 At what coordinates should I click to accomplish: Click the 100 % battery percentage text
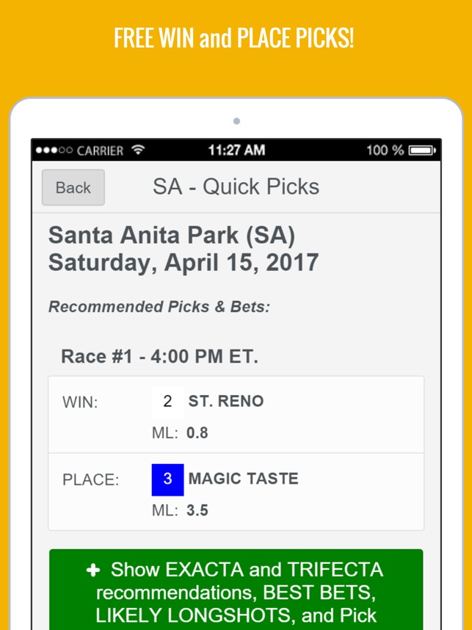(x=385, y=151)
